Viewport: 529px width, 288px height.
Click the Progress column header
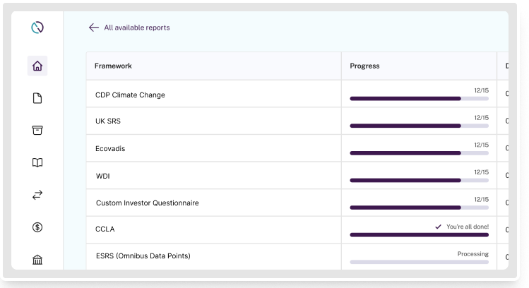point(419,66)
